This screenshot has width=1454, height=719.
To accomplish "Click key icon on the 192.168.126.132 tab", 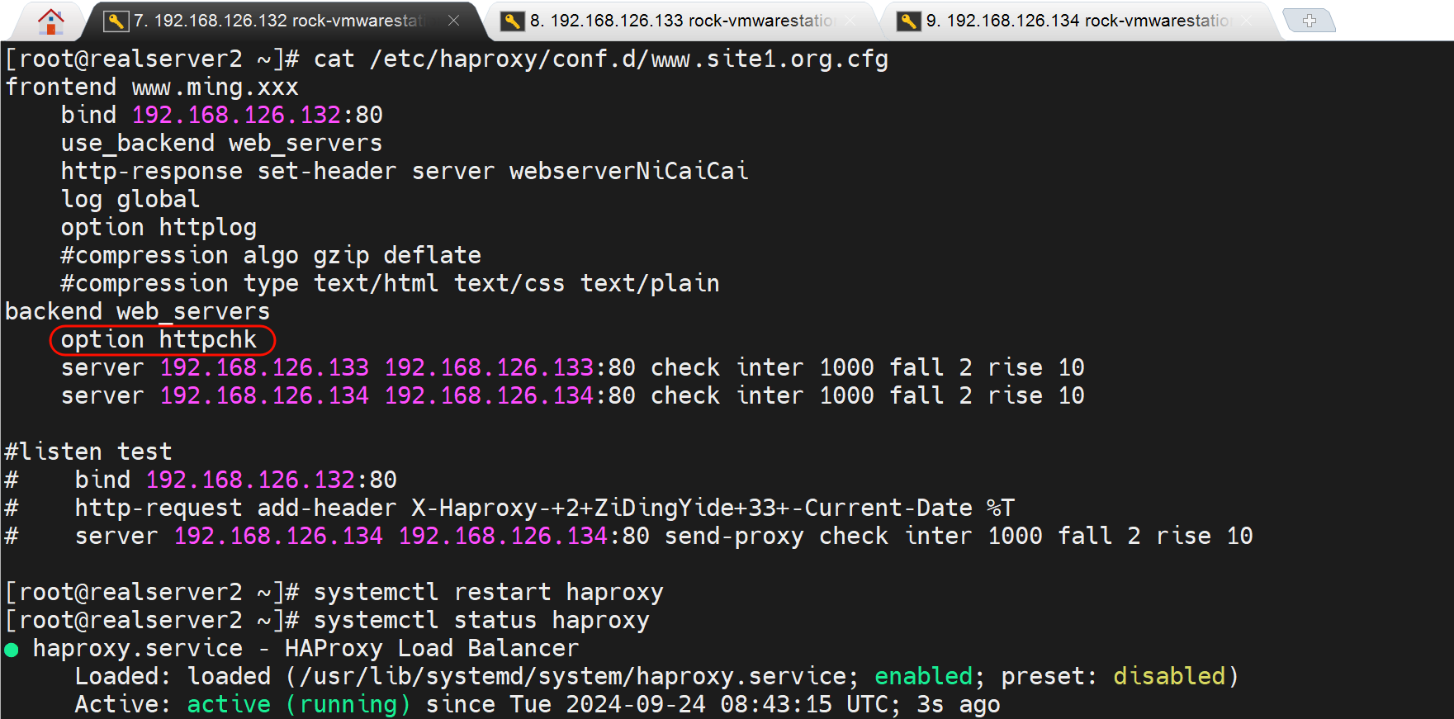I will pos(116,21).
